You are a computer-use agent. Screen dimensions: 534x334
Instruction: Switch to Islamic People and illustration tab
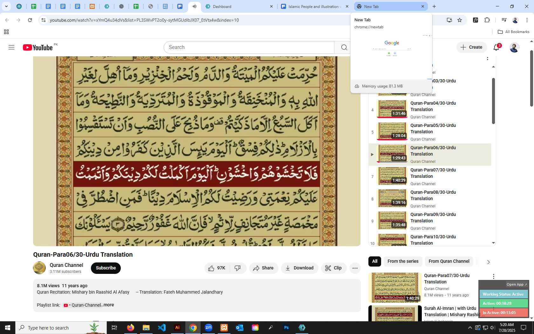tap(314, 6)
